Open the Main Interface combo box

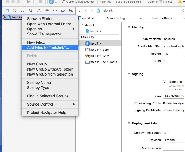coord(174,148)
